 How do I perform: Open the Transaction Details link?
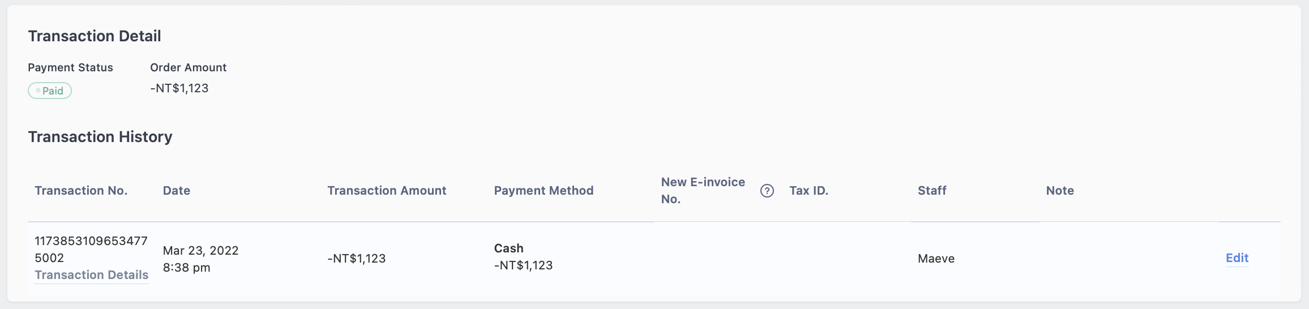[92, 275]
